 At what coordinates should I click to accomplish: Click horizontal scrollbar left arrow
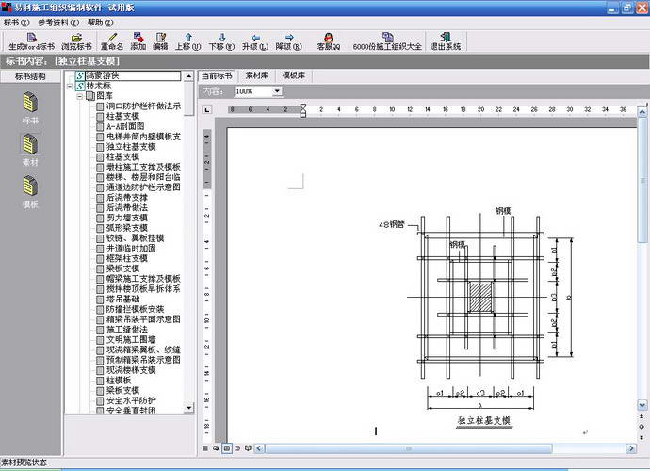pyautogui.click(x=259, y=448)
